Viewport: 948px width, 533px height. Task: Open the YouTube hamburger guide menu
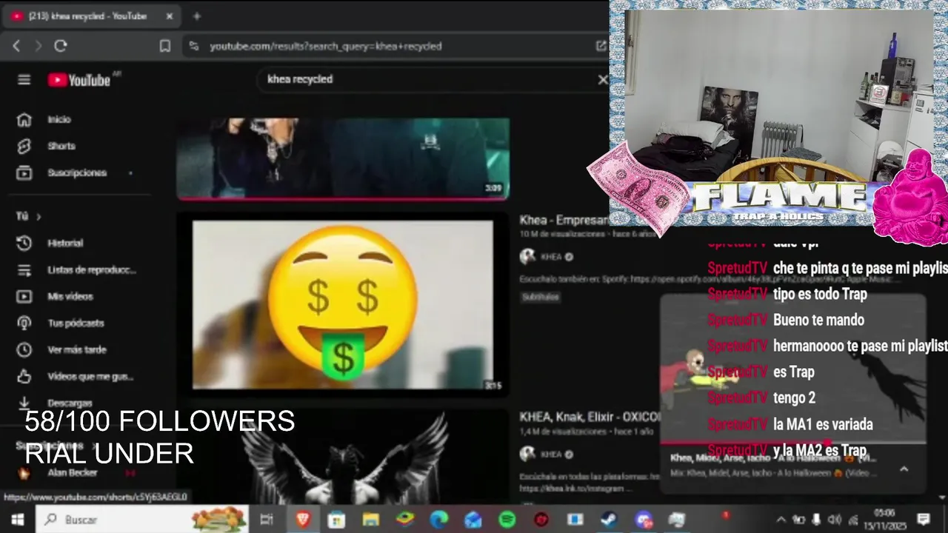click(24, 79)
